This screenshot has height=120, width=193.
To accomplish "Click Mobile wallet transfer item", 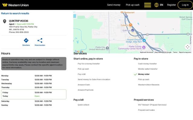I will (x=148, y=69).
